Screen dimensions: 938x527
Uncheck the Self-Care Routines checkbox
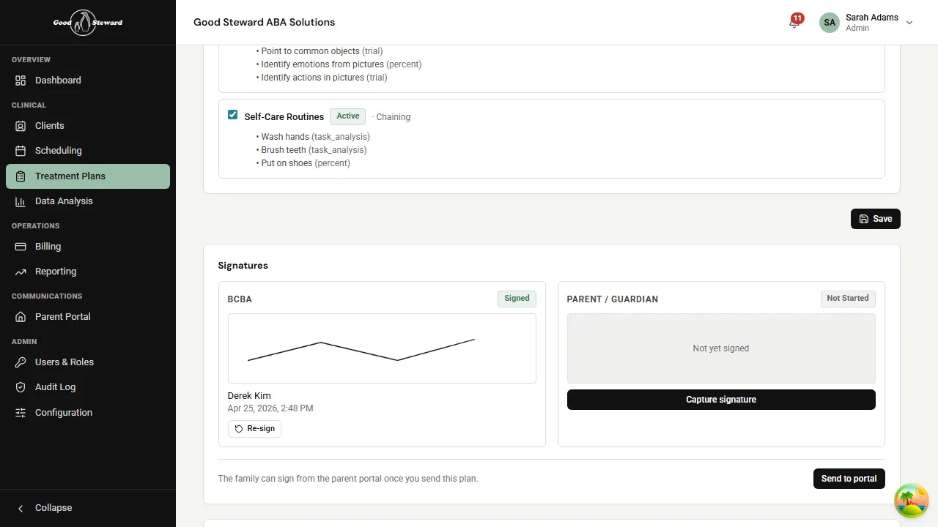[x=232, y=114]
